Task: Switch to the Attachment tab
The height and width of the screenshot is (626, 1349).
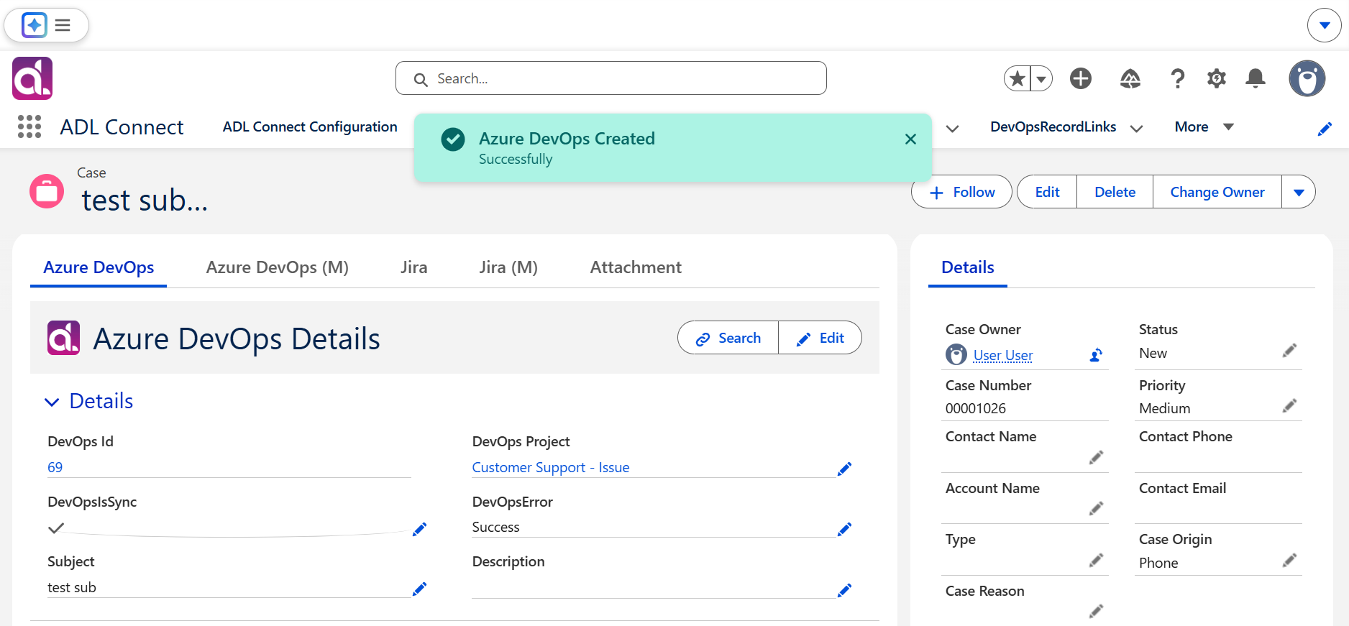Action: point(636,267)
